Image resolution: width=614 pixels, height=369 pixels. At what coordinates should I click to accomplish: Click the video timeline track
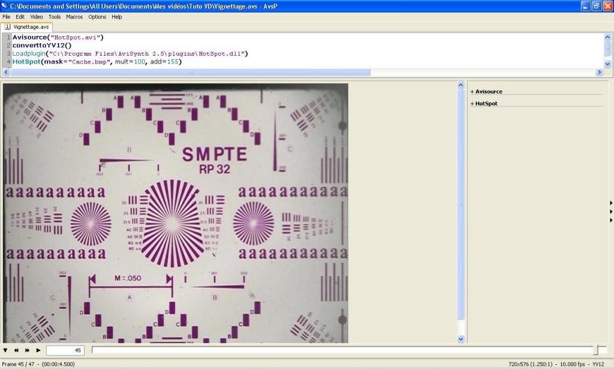[348, 350]
